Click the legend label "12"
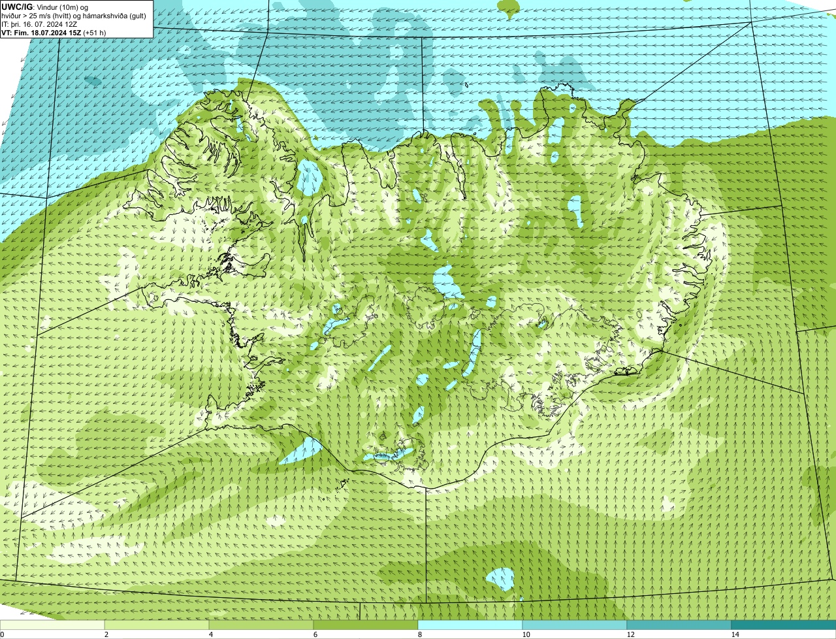Viewport: 836px width, 639px height. [x=630, y=634]
